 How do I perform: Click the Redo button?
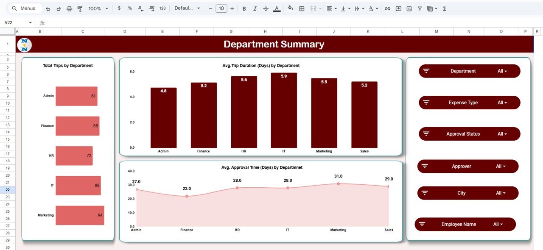pyautogui.click(x=59, y=8)
